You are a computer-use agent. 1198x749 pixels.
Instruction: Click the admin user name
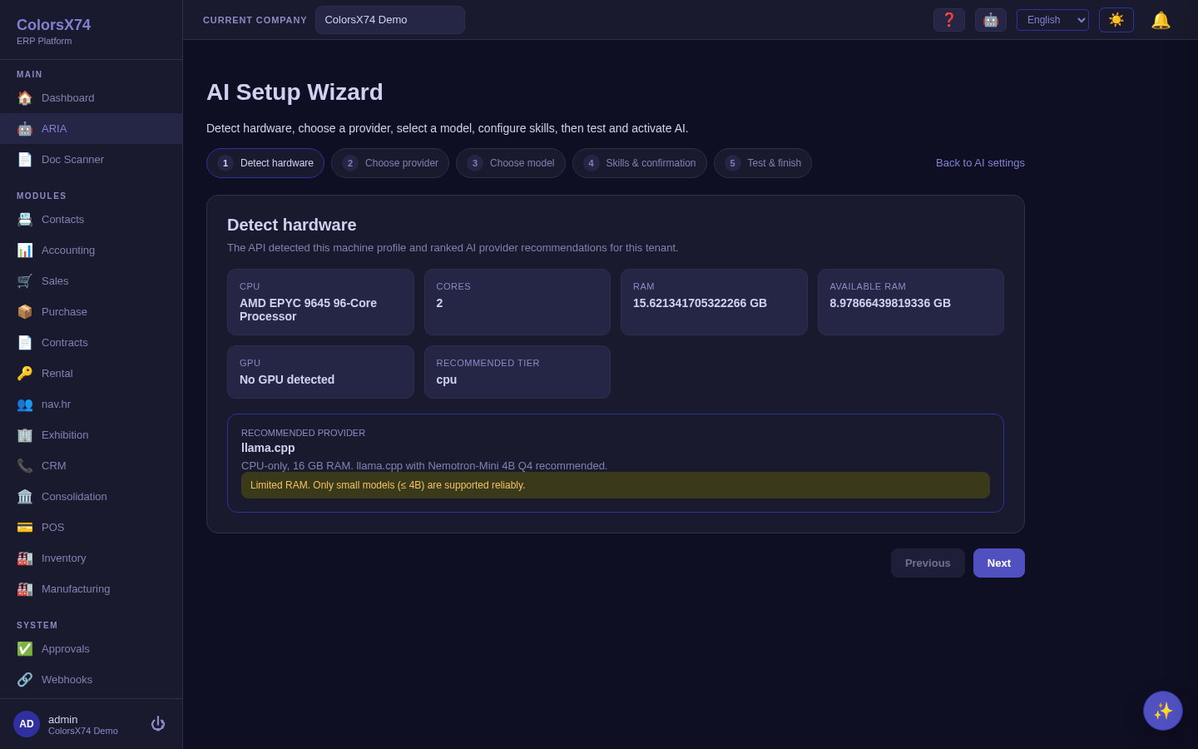coord(63,719)
